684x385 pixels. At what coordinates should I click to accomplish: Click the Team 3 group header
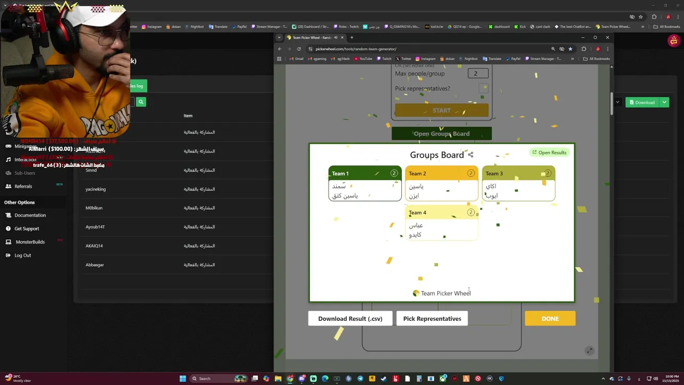pyautogui.click(x=518, y=173)
